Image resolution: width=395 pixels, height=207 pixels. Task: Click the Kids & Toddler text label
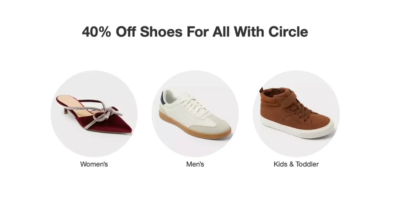tap(296, 164)
